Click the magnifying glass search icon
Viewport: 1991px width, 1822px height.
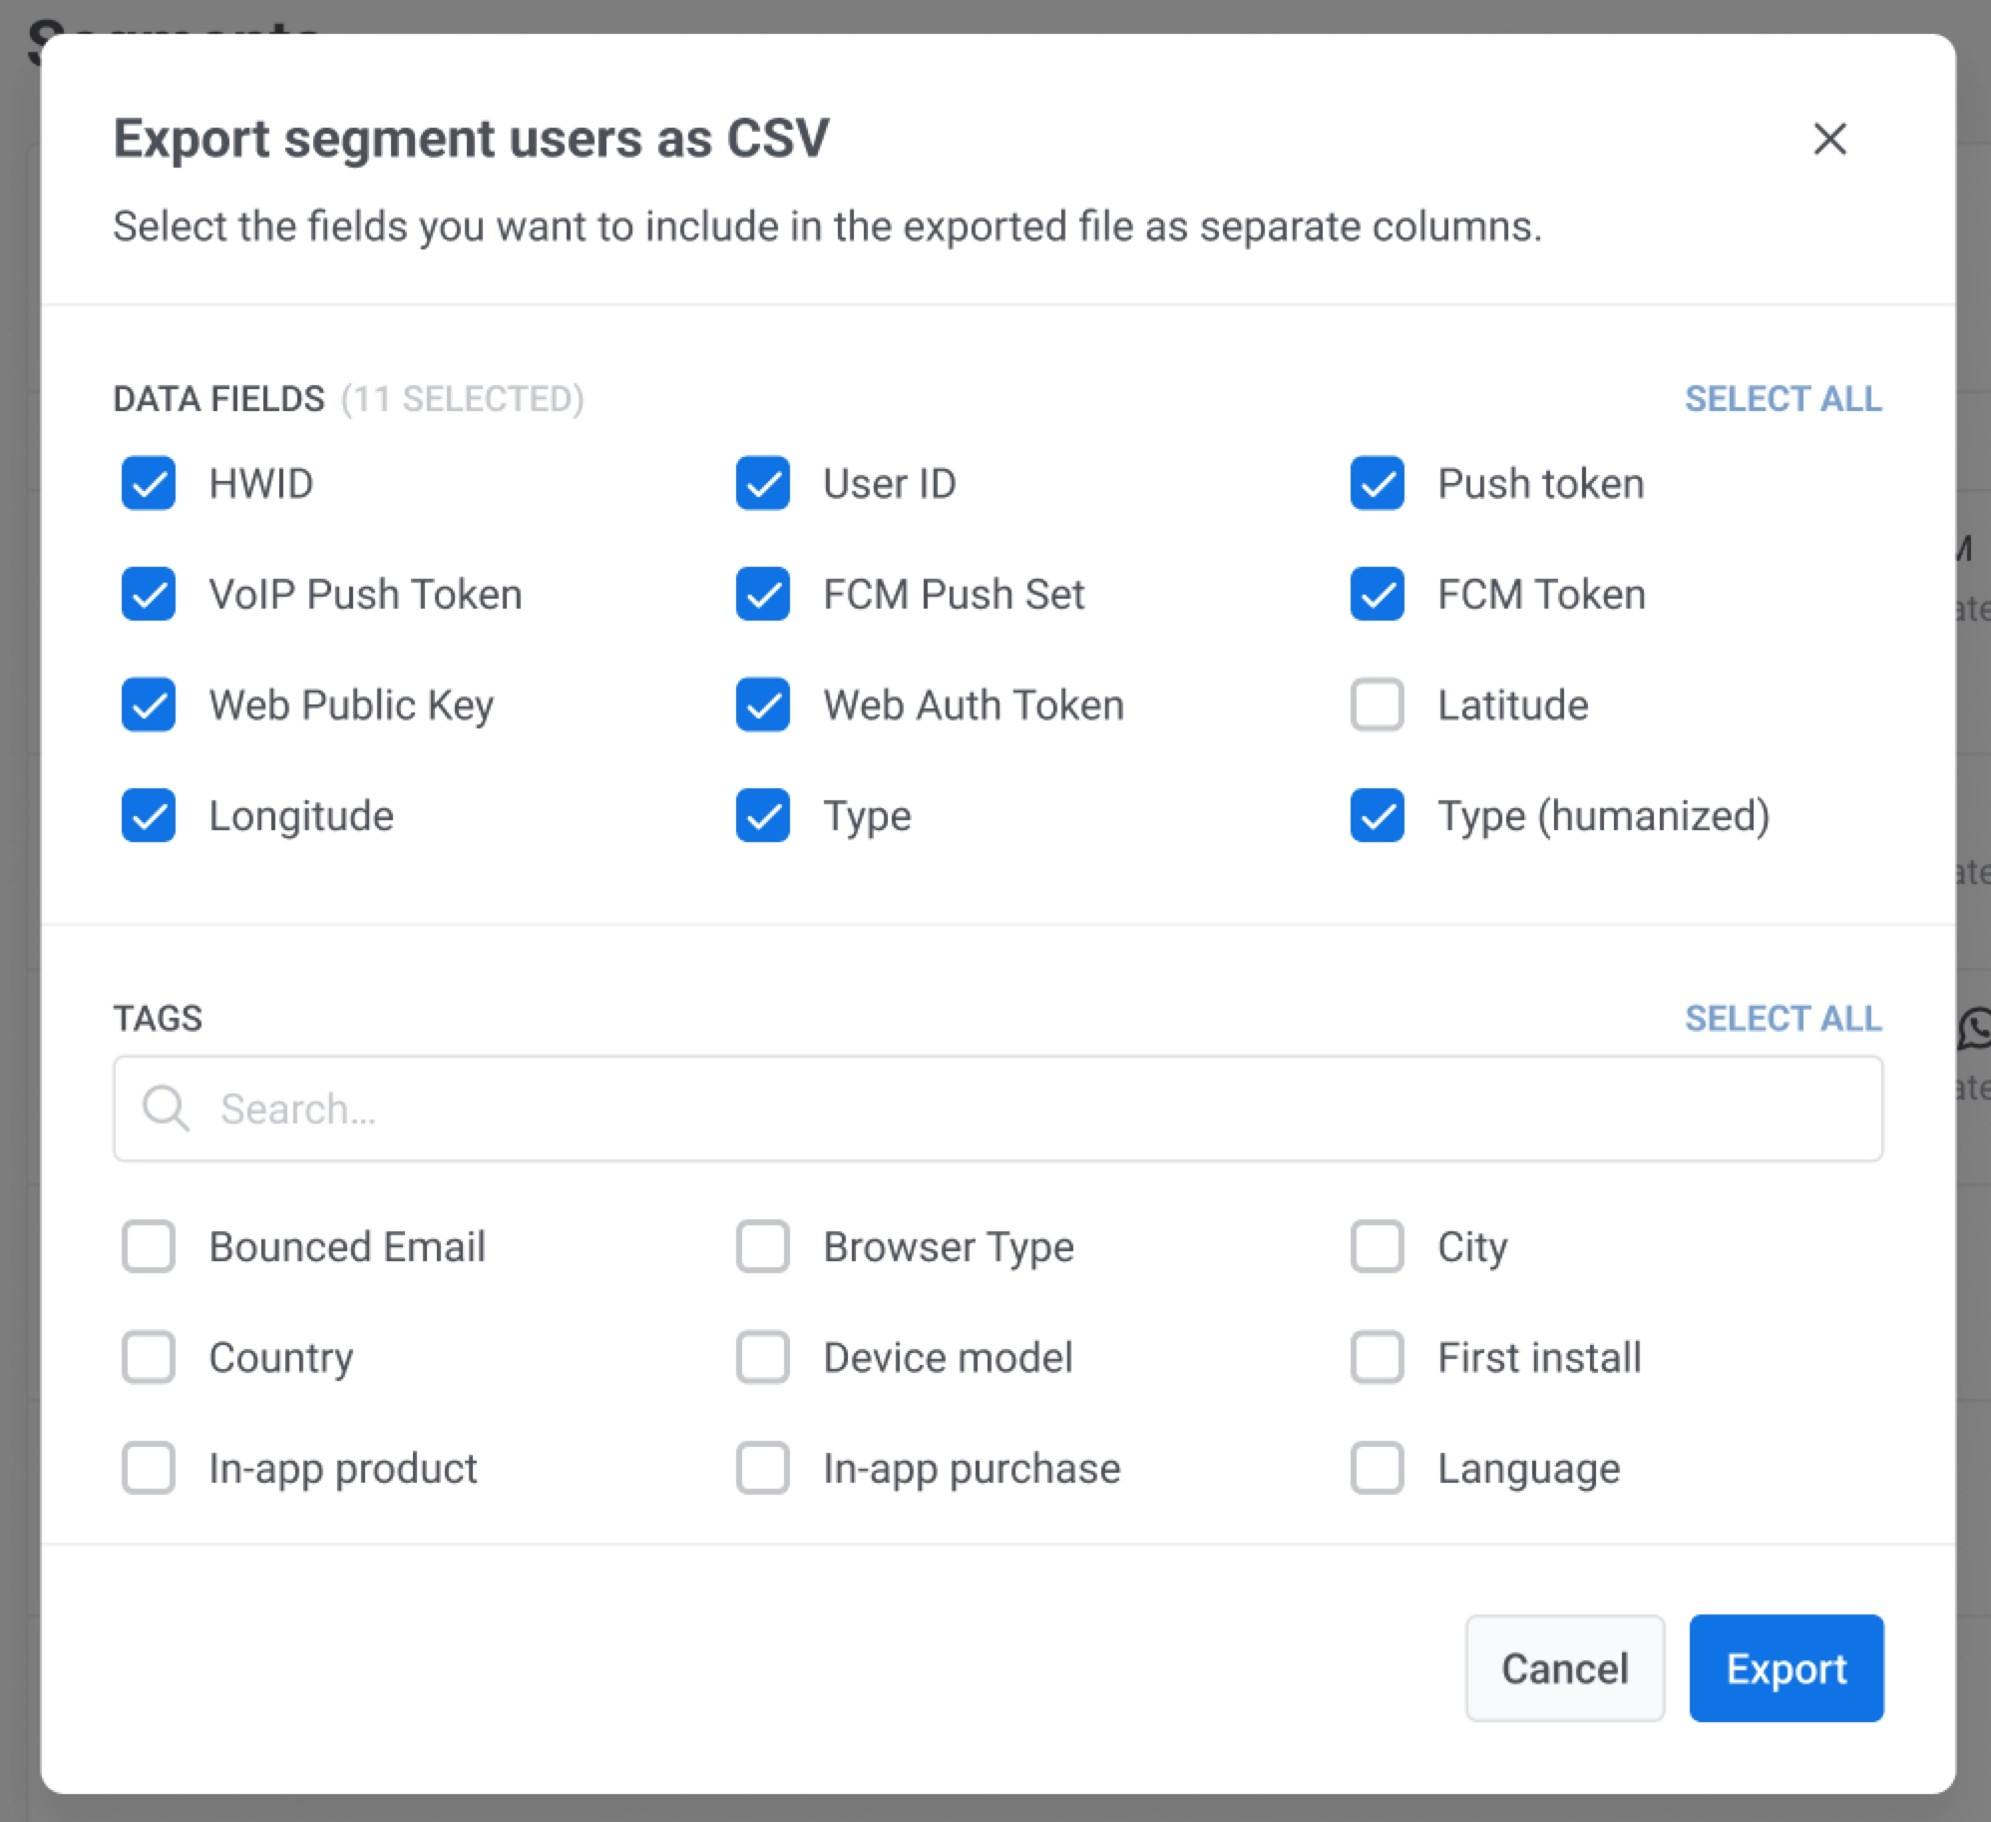[168, 1108]
